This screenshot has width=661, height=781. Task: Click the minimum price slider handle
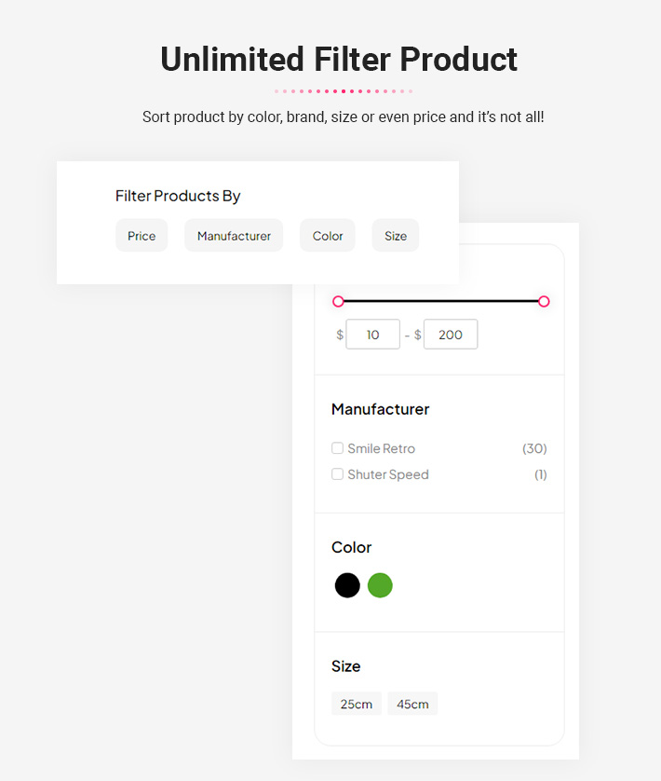click(x=339, y=301)
